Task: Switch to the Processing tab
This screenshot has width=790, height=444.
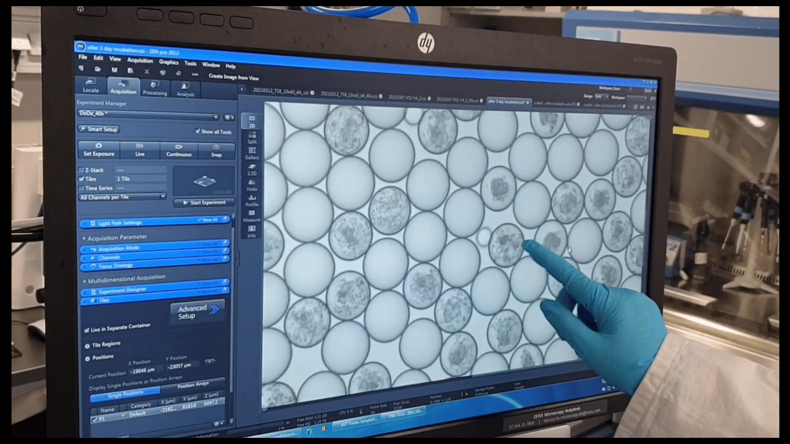Action: click(154, 88)
